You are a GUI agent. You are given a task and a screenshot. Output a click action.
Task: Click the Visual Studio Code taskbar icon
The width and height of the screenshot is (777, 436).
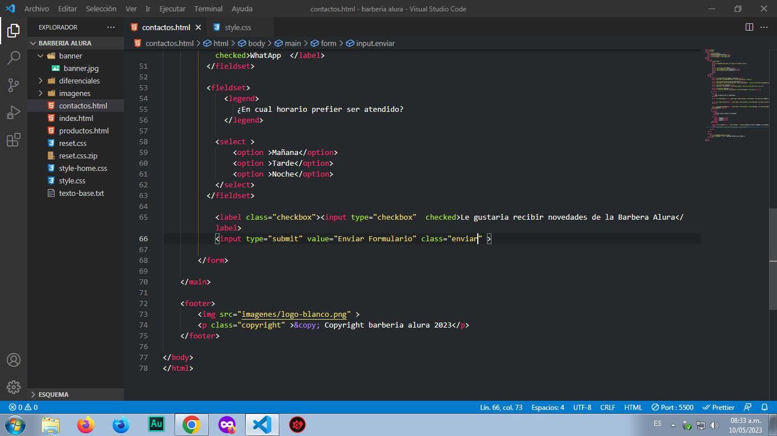pyautogui.click(x=262, y=425)
